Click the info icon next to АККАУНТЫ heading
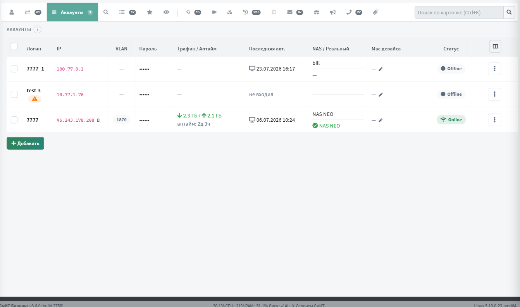Screen dimensions: 520x307 coord(37,29)
